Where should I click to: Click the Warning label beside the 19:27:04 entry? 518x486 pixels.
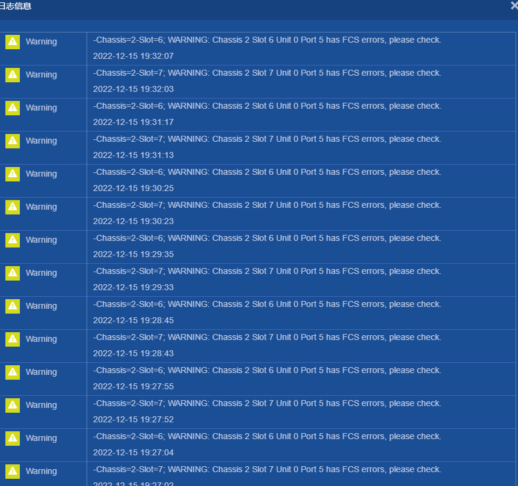pyautogui.click(x=42, y=438)
